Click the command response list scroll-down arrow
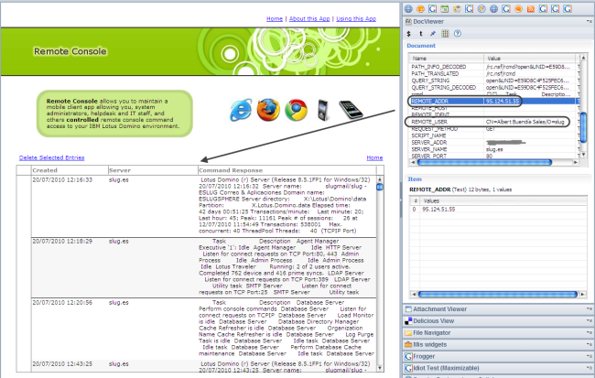This screenshot has width=595, height=378. coord(380,369)
